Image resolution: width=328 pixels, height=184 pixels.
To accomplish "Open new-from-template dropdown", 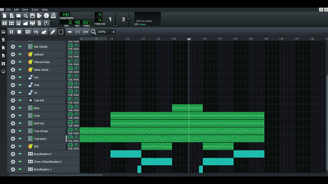I will tap(12, 16).
